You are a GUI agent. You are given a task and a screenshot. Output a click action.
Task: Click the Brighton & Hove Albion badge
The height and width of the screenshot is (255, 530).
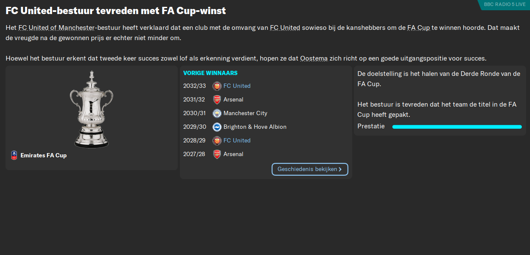pyautogui.click(x=217, y=127)
